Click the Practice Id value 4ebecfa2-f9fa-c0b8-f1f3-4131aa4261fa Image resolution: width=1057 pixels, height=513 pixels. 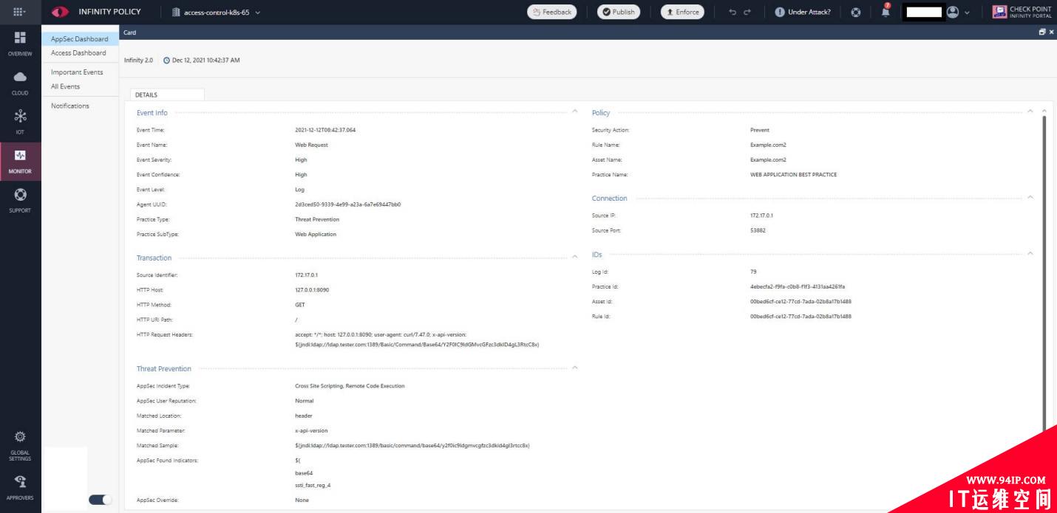pos(797,286)
